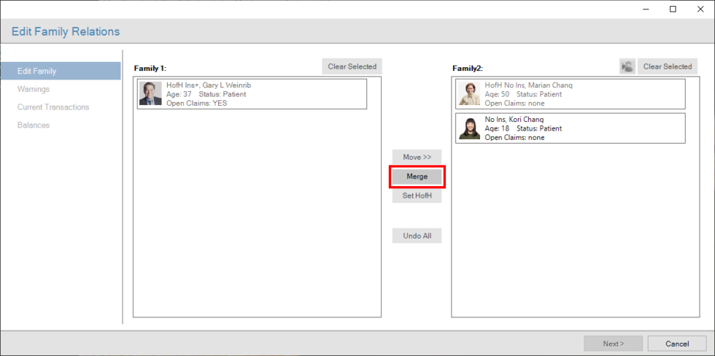Go to the Warnings step
715x356 pixels.
click(34, 89)
